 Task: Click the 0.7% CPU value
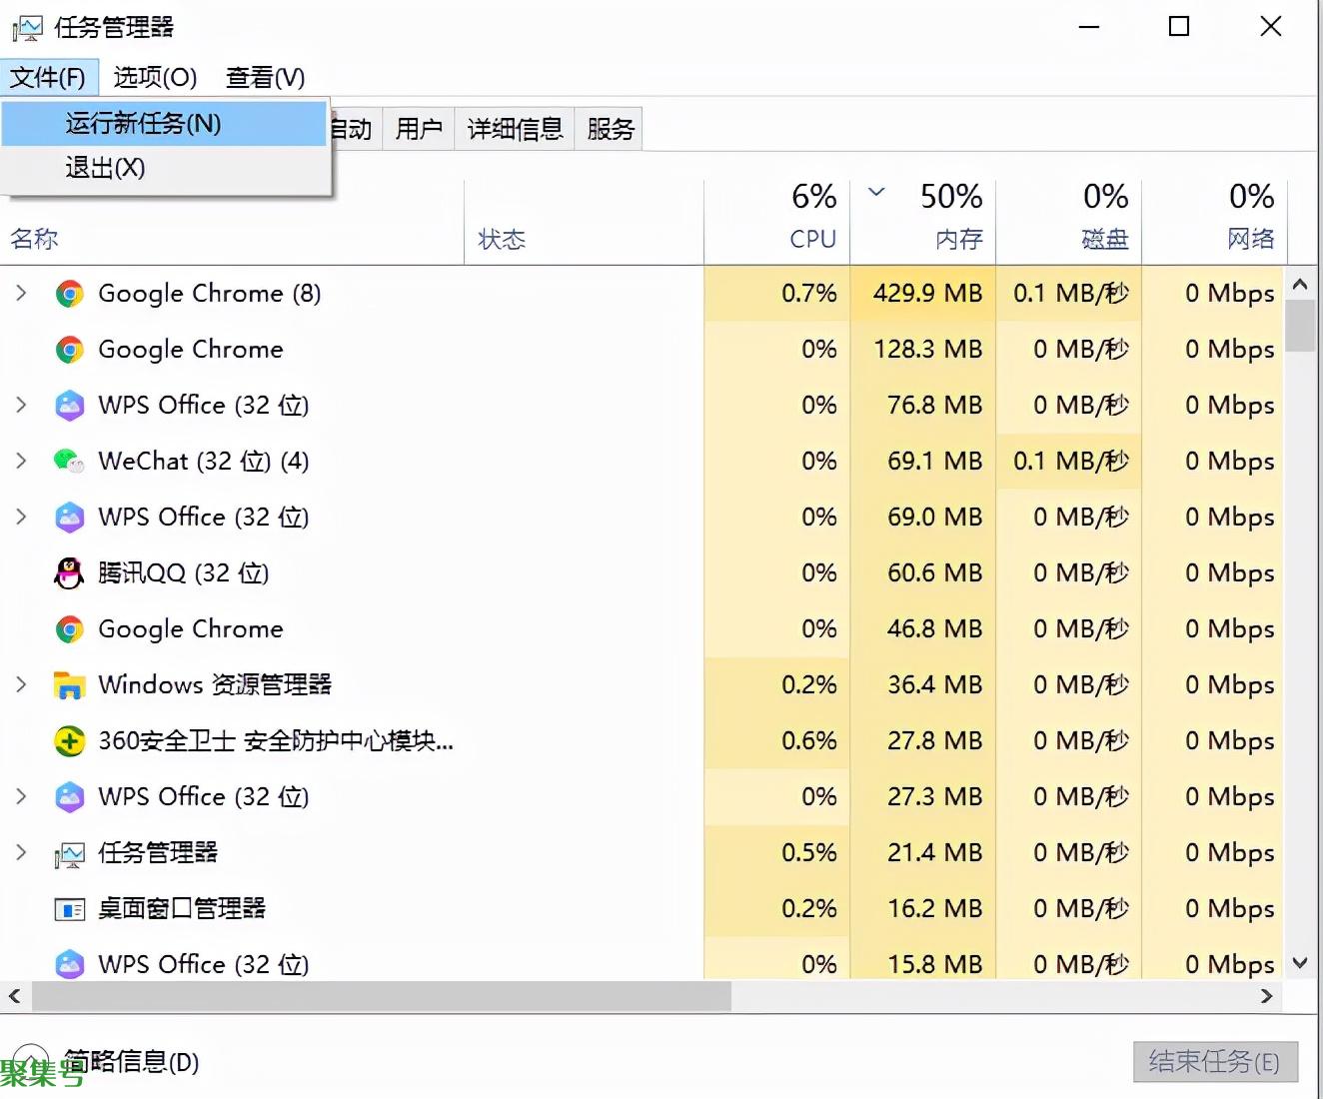(x=809, y=294)
